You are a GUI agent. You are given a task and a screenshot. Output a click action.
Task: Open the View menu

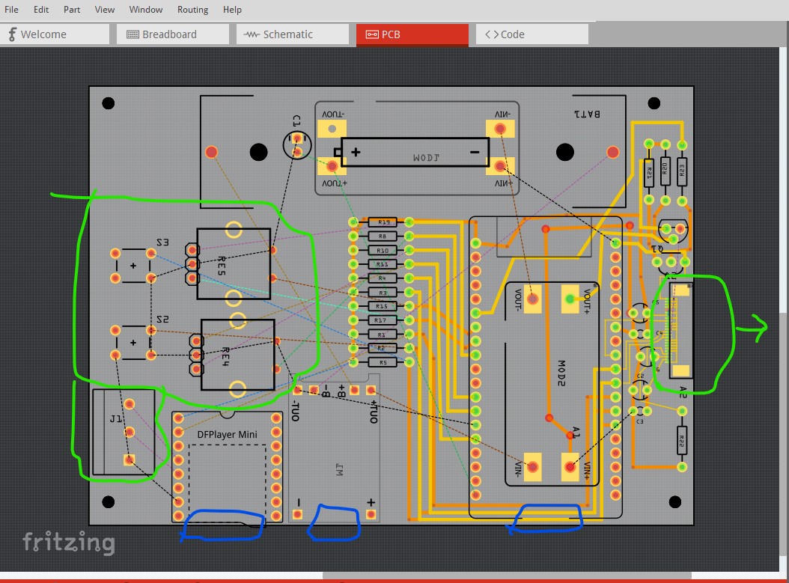[x=105, y=10]
